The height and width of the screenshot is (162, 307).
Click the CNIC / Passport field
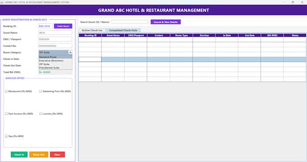click(x=55, y=39)
